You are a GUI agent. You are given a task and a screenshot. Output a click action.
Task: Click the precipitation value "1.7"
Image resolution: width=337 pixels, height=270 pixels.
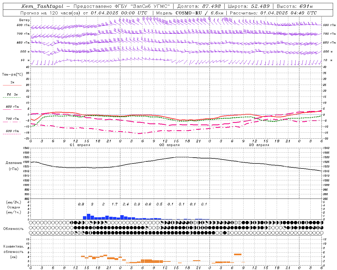point(115,204)
